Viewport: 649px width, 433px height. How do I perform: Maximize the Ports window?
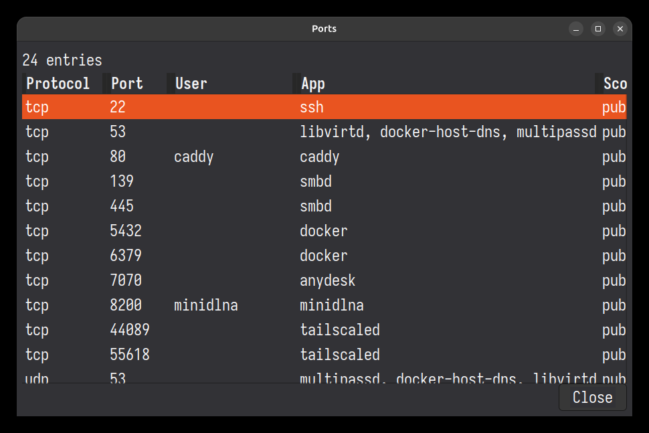coord(598,29)
